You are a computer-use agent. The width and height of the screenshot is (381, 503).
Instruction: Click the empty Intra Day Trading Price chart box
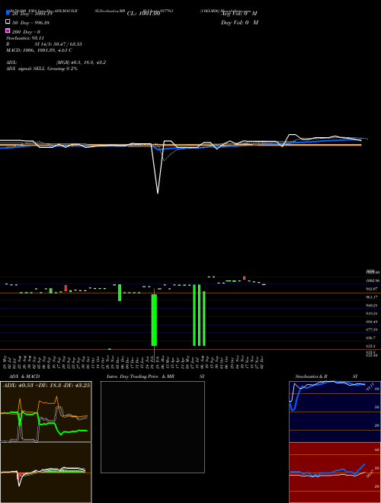pyautogui.click(x=152, y=427)
